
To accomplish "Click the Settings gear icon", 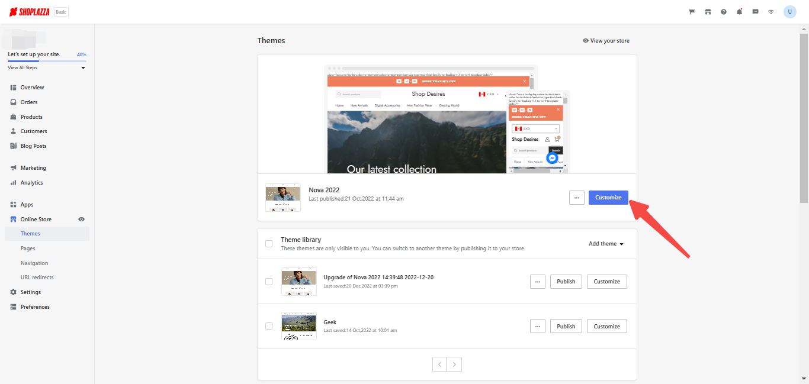I will tap(13, 292).
